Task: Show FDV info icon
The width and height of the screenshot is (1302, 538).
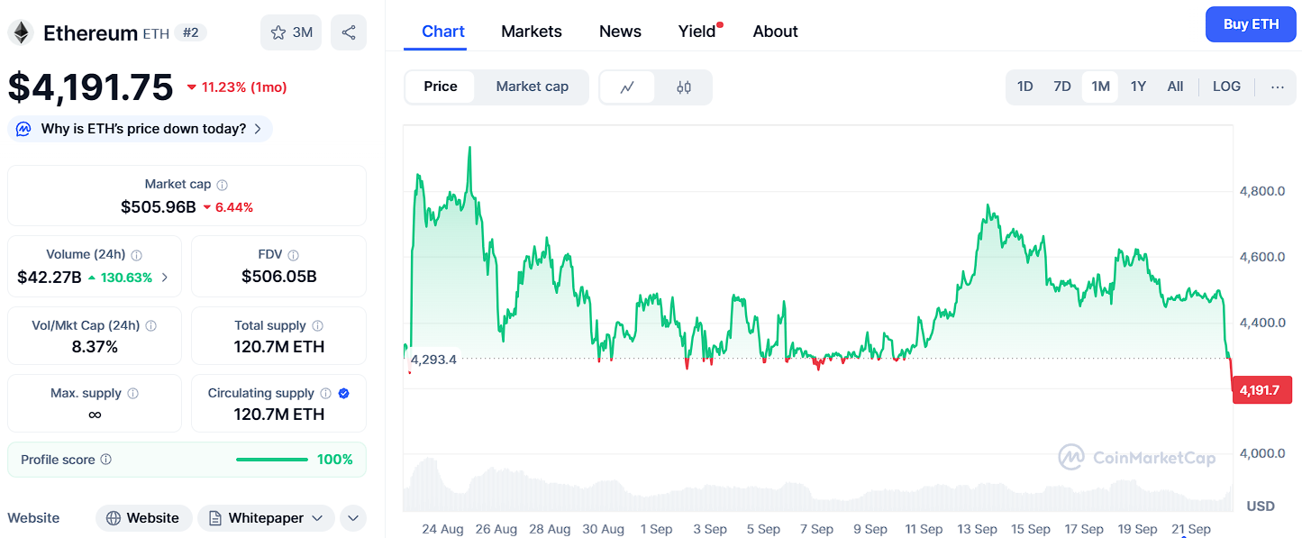Action: tap(294, 255)
